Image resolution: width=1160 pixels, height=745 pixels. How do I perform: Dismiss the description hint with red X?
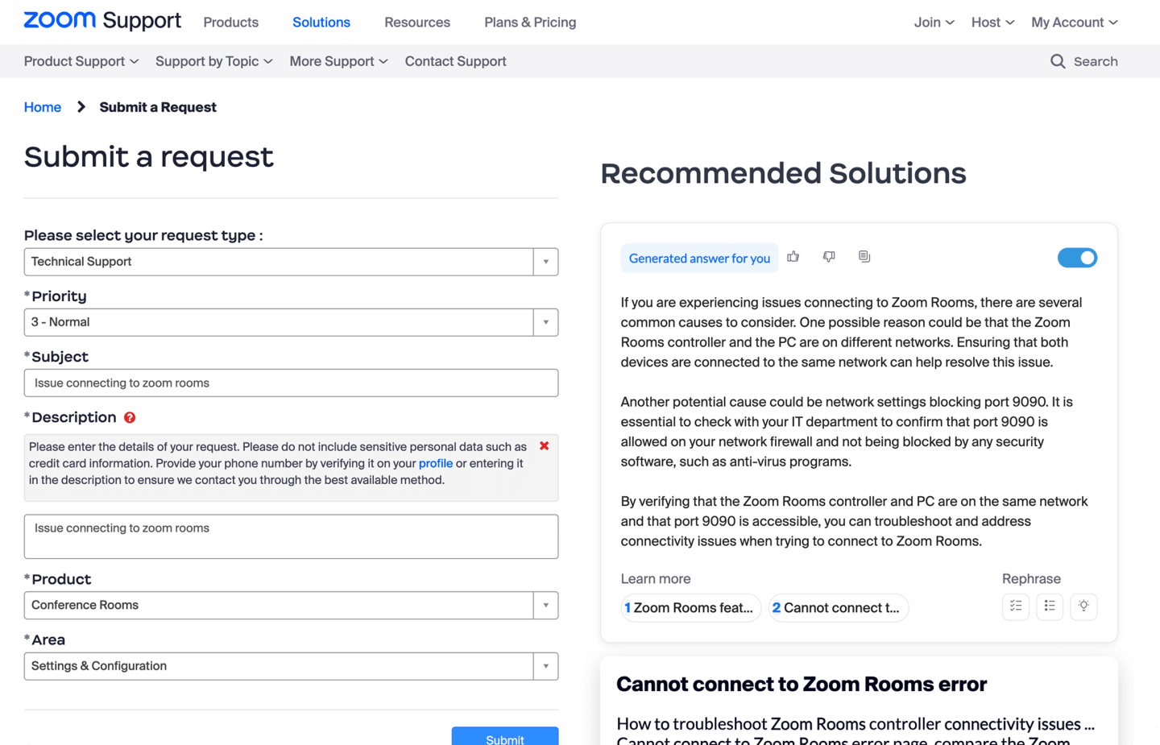tap(545, 445)
